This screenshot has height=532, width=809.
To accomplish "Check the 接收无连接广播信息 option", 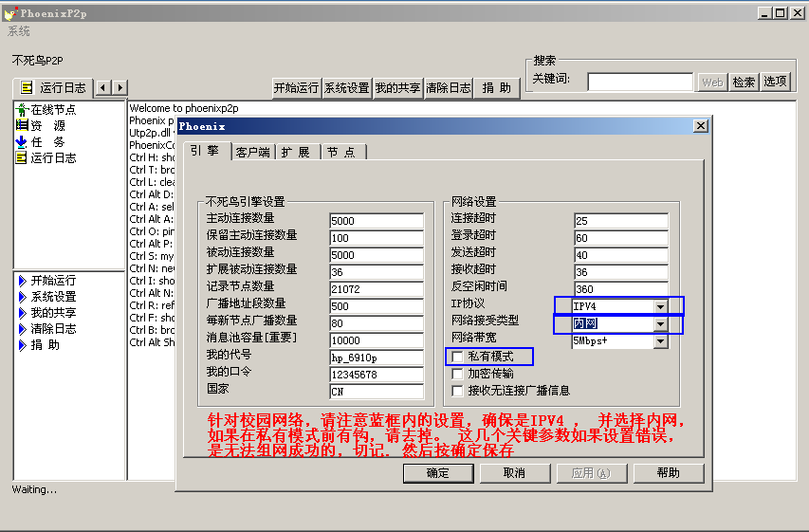I will pos(457,390).
